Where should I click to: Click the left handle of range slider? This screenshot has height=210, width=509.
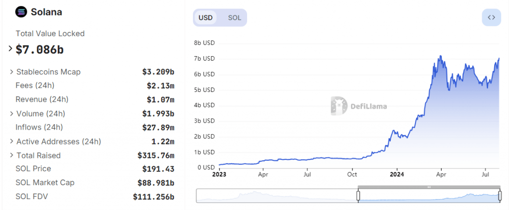(x=358, y=196)
